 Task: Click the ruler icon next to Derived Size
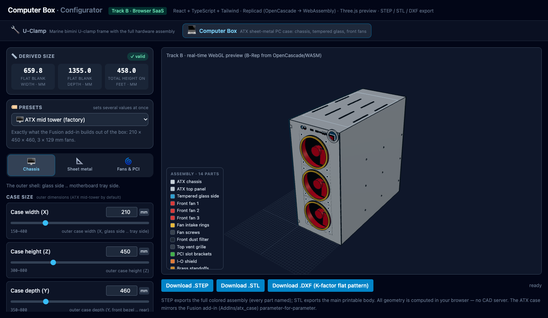14,56
